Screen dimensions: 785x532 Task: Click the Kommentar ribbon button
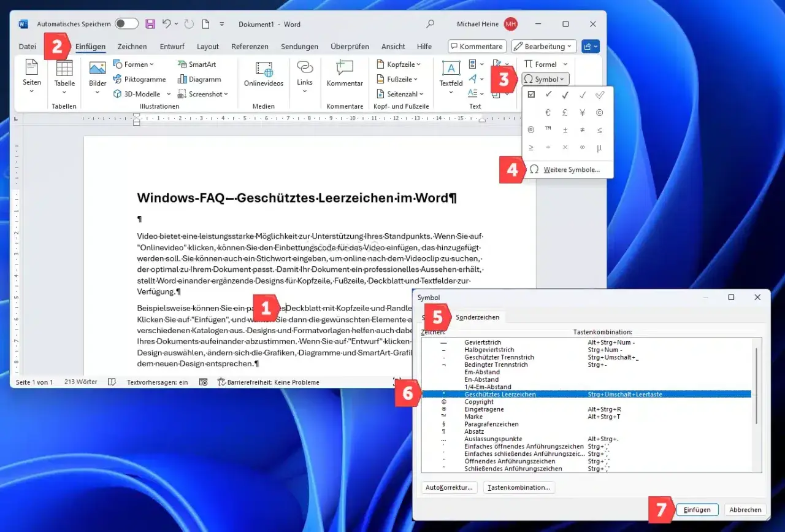point(345,74)
